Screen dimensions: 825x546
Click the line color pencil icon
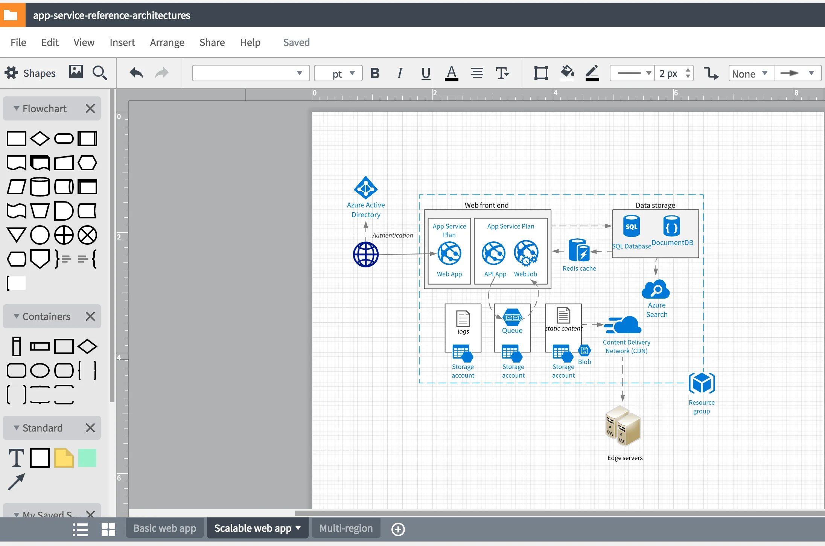click(x=592, y=73)
